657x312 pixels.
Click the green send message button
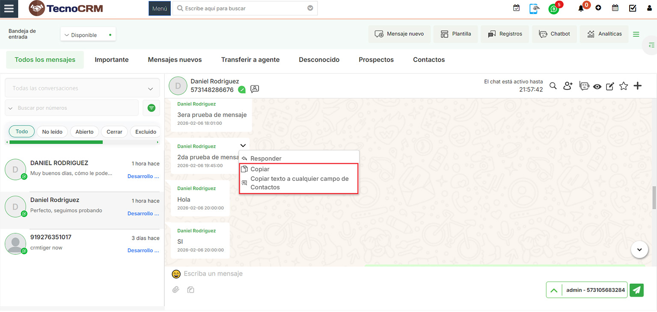click(x=636, y=290)
